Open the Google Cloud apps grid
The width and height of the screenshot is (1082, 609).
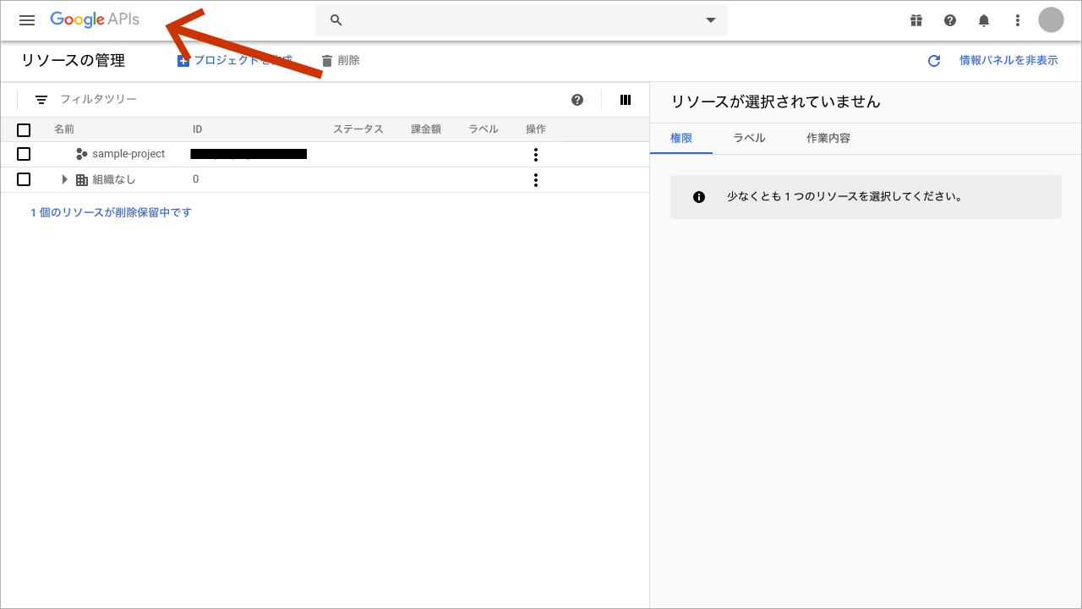click(916, 20)
